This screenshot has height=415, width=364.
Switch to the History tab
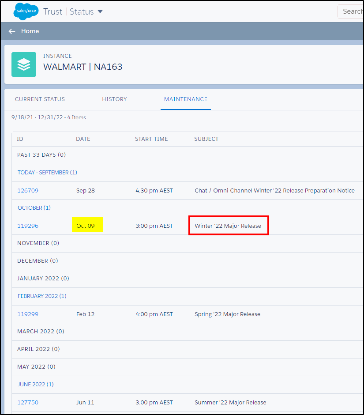point(114,99)
